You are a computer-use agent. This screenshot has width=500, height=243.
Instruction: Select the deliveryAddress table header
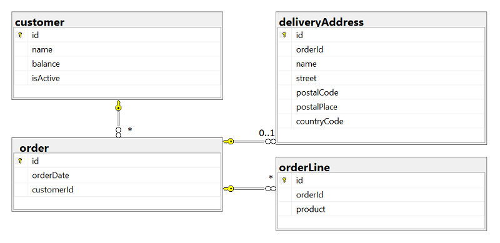pyautogui.click(x=381, y=22)
